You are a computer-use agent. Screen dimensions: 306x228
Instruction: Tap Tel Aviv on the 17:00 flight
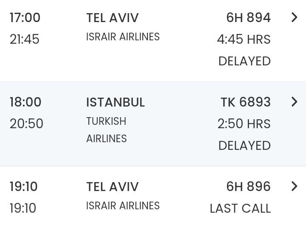click(x=113, y=18)
